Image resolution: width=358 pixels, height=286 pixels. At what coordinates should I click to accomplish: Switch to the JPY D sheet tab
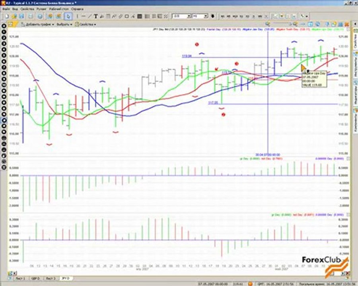point(66,278)
